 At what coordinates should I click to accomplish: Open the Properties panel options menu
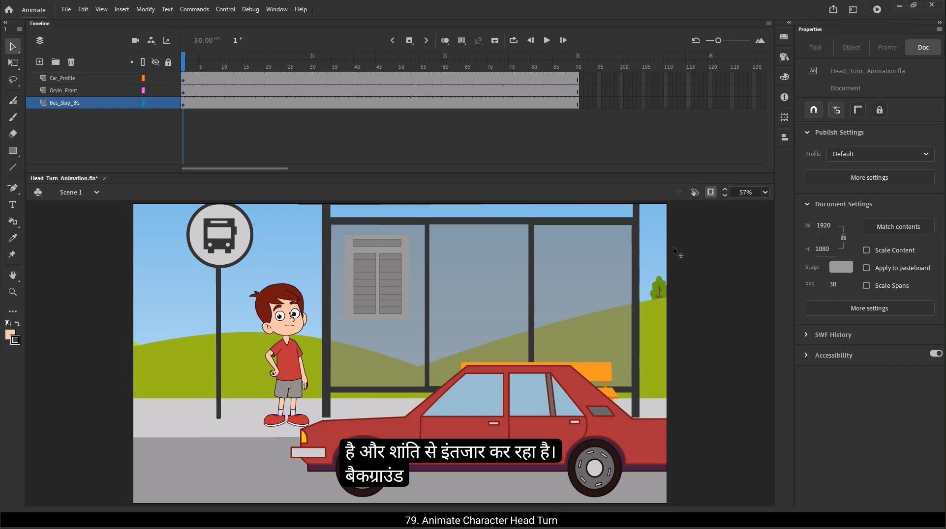coord(939,29)
